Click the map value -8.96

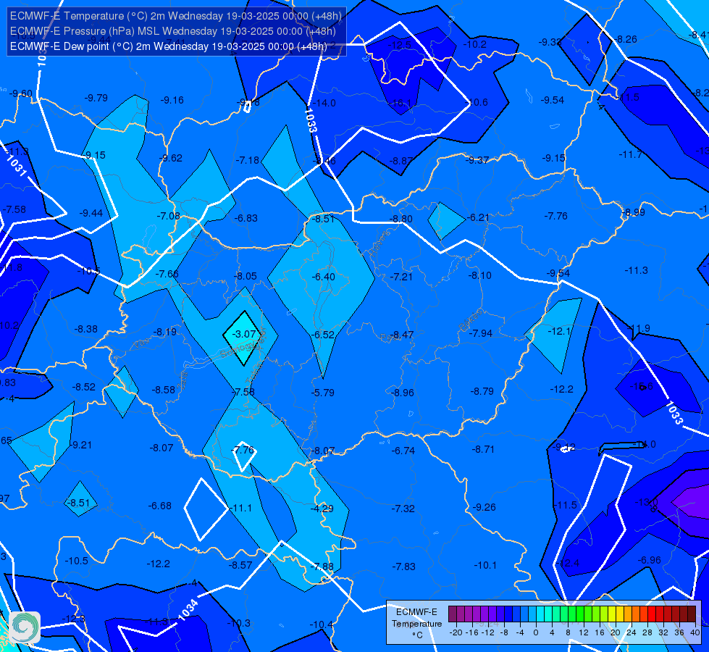403,393
